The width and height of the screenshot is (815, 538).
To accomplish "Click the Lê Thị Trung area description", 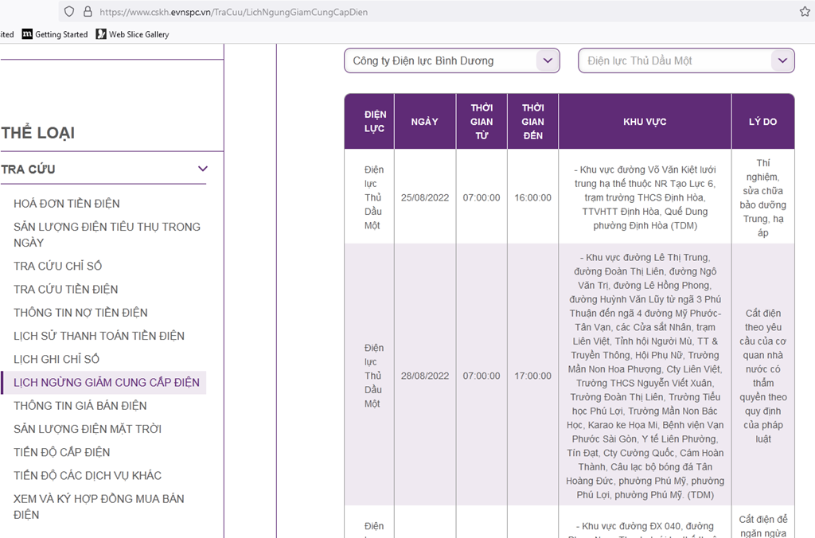I will pyautogui.click(x=645, y=376).
